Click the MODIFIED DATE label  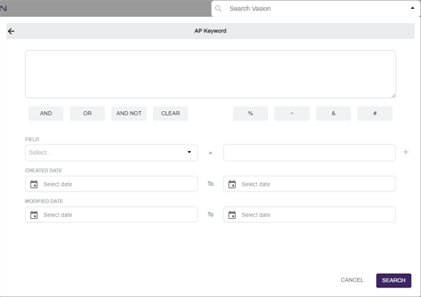(44, 201)
